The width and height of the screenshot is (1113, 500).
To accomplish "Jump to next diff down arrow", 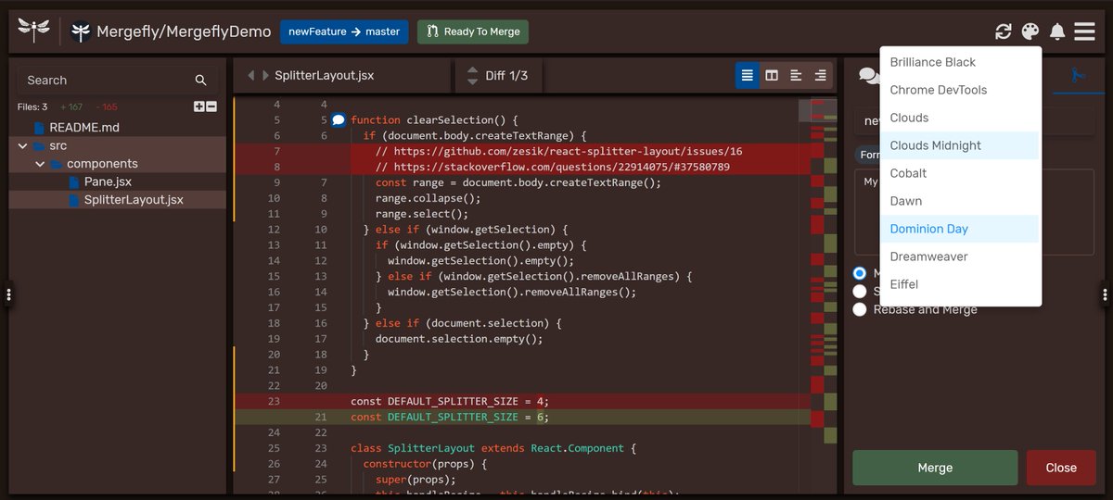I will (x=472, y=81).
